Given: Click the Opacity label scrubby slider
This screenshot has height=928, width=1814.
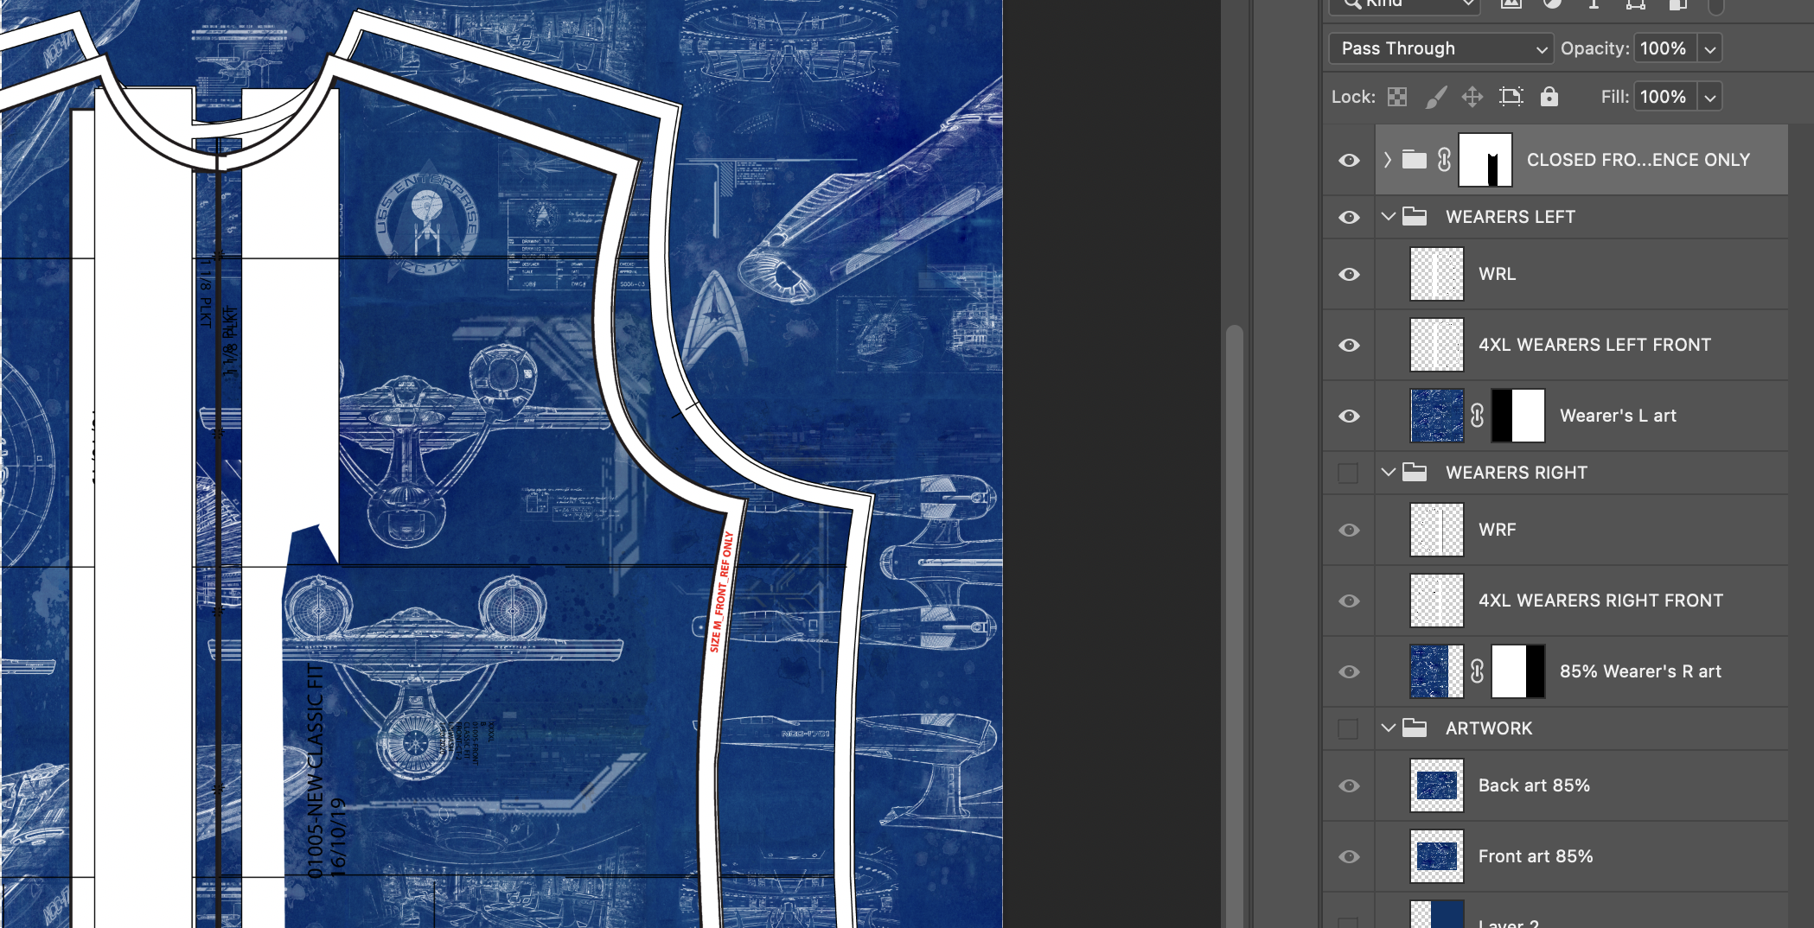Looking at the screenshot, I should coord(1594,48).
